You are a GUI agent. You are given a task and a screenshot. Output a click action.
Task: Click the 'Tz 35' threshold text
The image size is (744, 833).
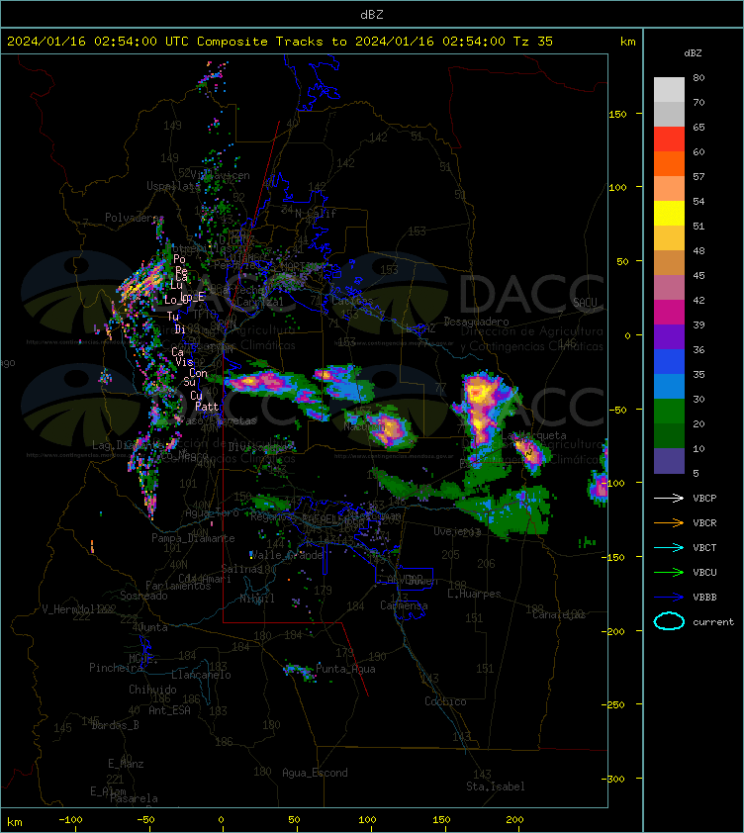[x=533, y=42]
